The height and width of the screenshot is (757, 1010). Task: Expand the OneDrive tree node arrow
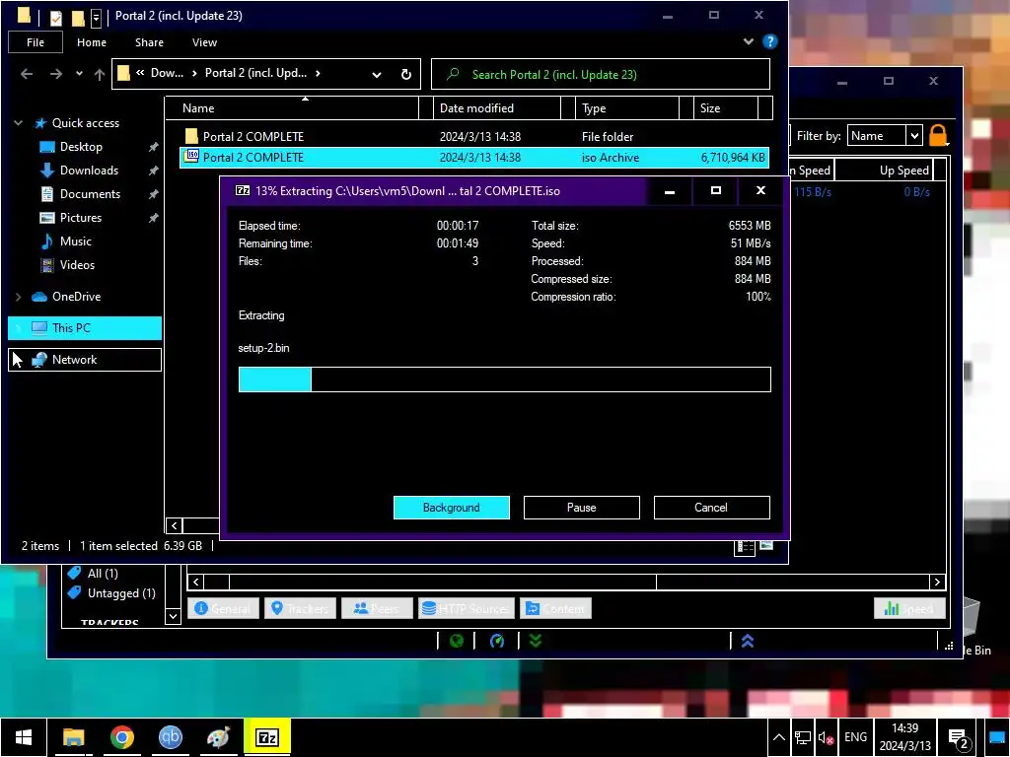click(18, 297)
